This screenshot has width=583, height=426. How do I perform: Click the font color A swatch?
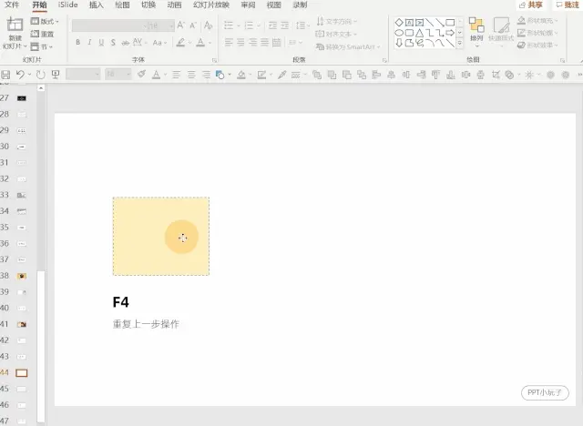coord(200,43)
